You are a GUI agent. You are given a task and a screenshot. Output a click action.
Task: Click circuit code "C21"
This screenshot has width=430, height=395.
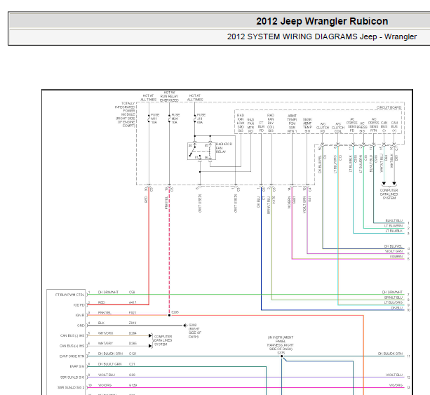[x=132, y=364]
